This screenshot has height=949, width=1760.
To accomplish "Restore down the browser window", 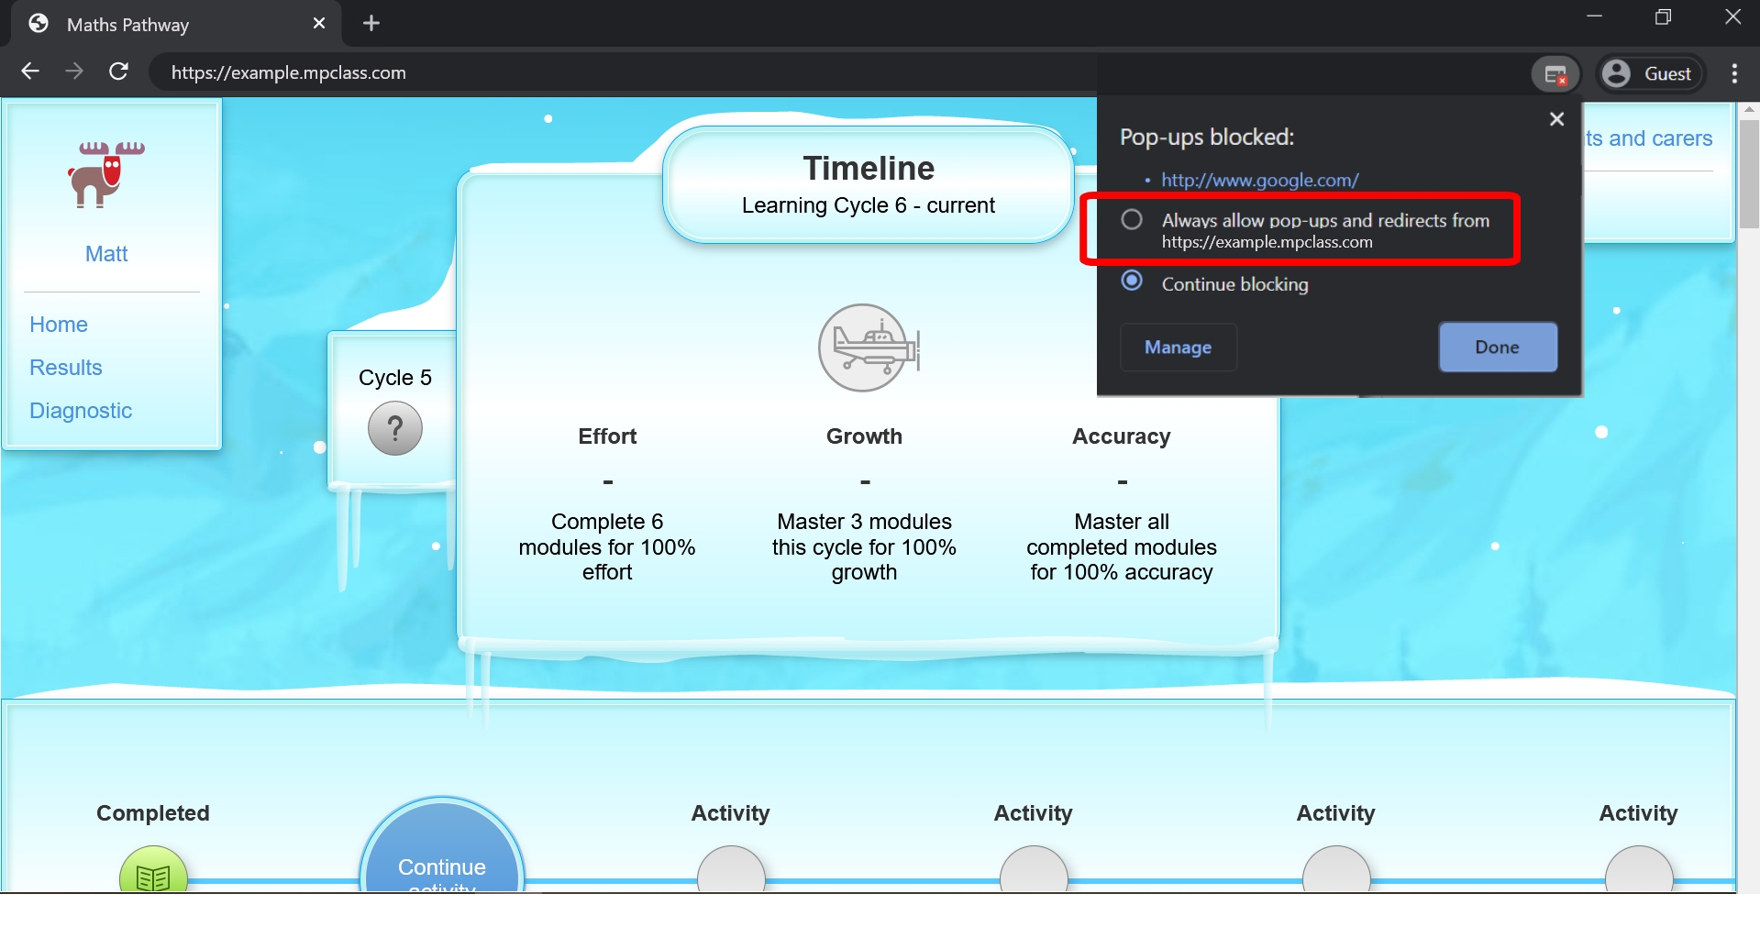I will coord(1663,17).
